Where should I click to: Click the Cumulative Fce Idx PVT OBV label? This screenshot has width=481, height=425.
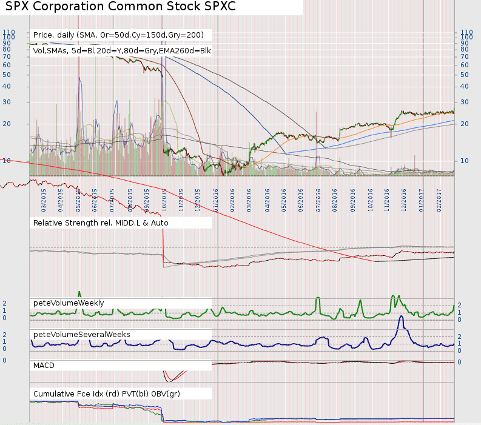[106, 393]
